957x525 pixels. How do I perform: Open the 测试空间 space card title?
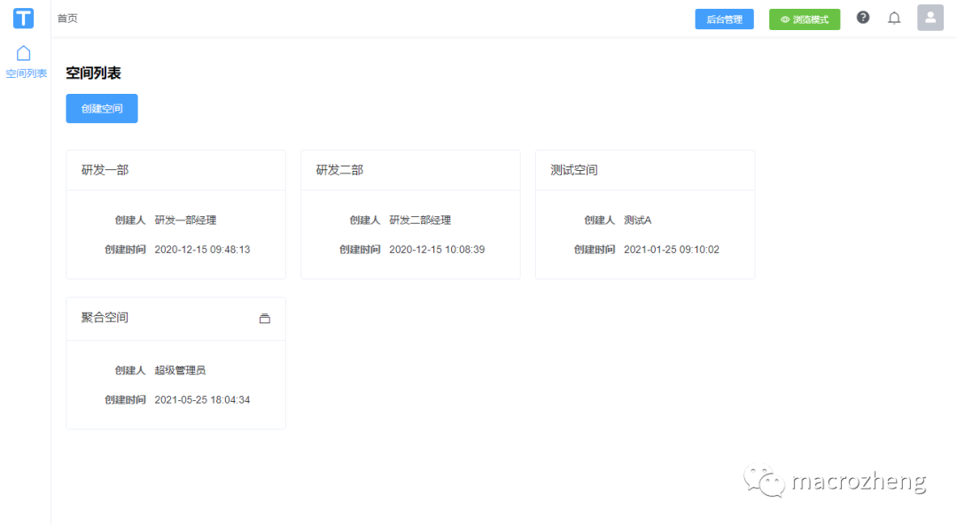(573, 170)
